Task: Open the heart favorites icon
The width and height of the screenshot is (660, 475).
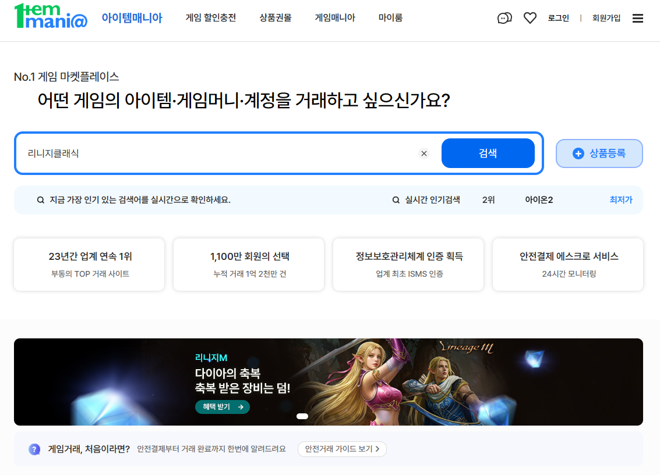Action: pyautogui.click(x=530, y=18)
